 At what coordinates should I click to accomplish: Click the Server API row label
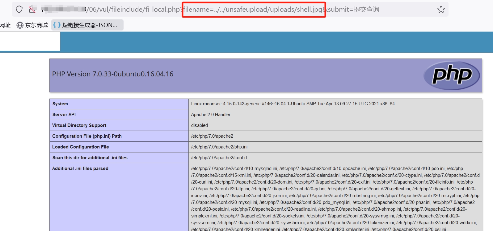tap(64, 115)
